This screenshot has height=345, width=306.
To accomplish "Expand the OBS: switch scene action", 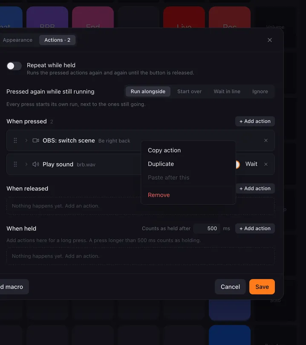I will pos(26,140).
